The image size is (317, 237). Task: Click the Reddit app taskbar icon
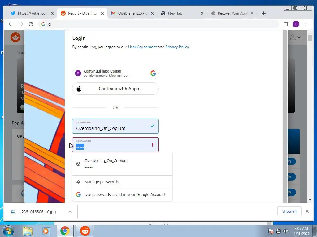(85, 231)
